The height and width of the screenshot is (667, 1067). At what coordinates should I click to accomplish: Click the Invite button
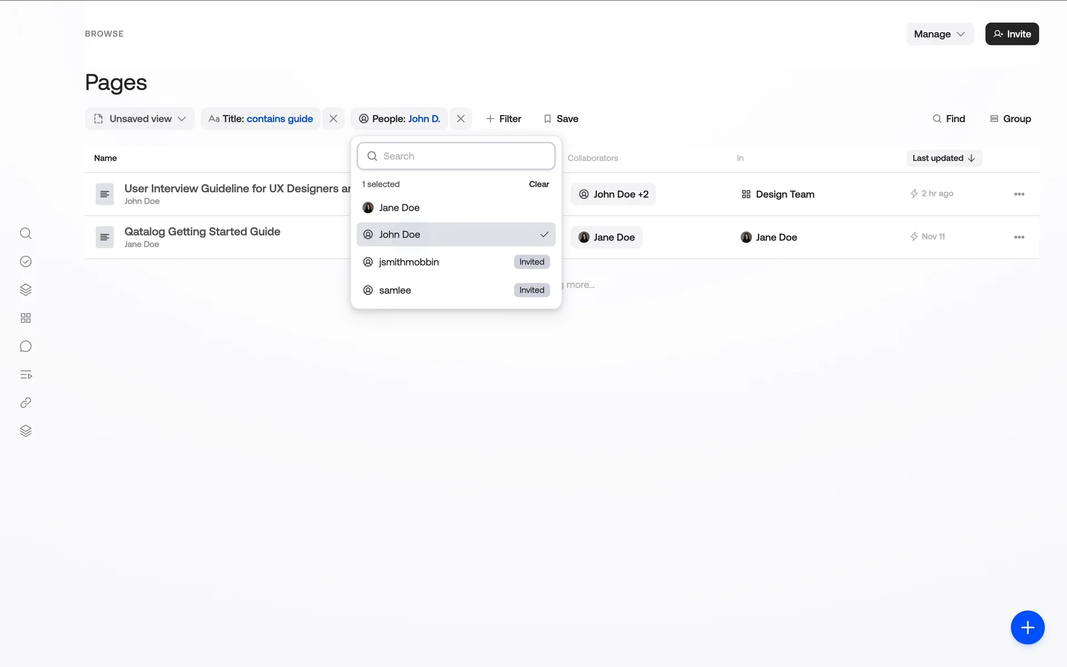pos(1011,34)
